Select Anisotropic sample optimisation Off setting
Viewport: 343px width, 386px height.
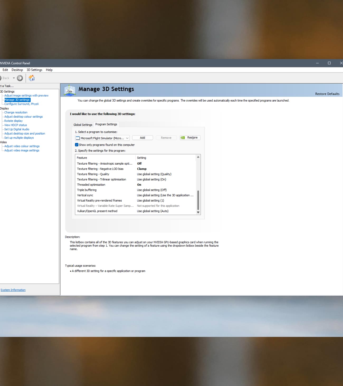click(x=139, y=164)
